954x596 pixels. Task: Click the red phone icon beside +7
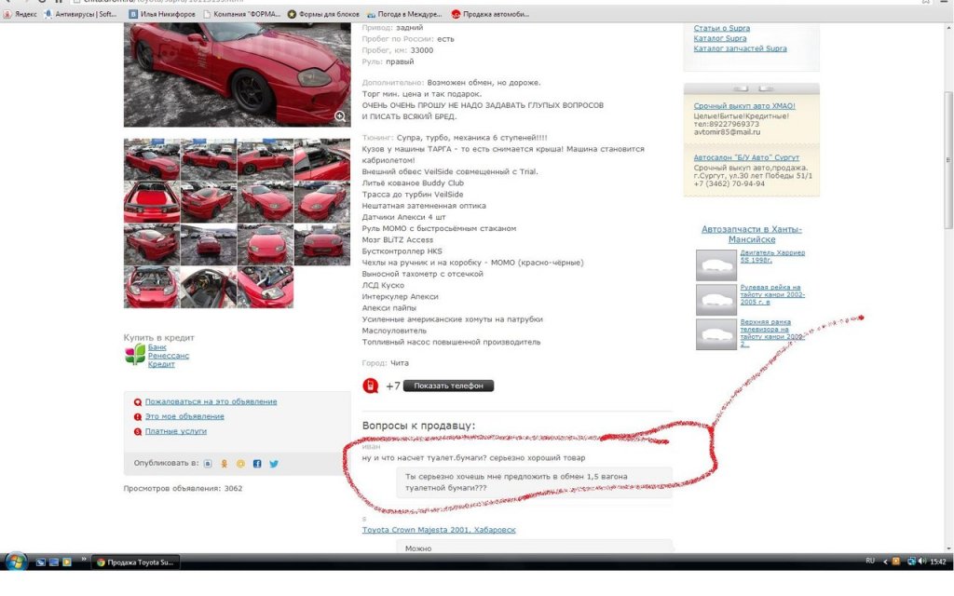tap(371, 386)
